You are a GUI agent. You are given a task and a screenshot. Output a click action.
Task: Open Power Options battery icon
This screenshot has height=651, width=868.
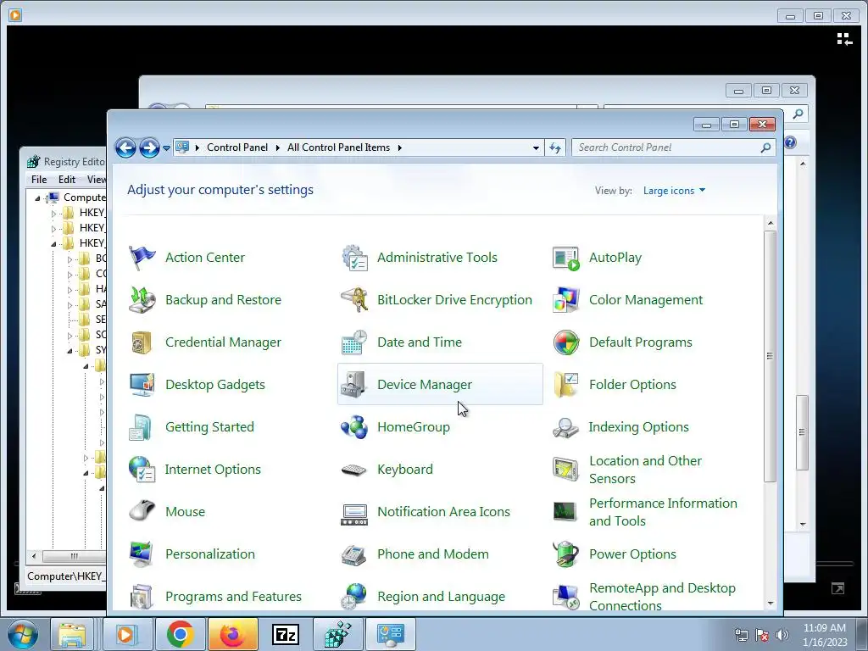[565, 554]
